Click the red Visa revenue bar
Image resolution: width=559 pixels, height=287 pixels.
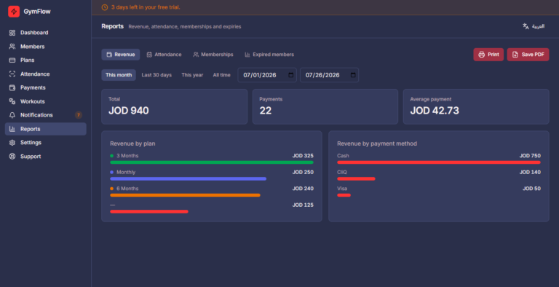click(x=344, y=195)
